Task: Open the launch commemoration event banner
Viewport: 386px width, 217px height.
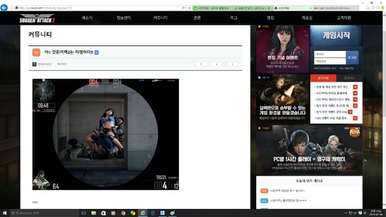Action: pos(283,49)
